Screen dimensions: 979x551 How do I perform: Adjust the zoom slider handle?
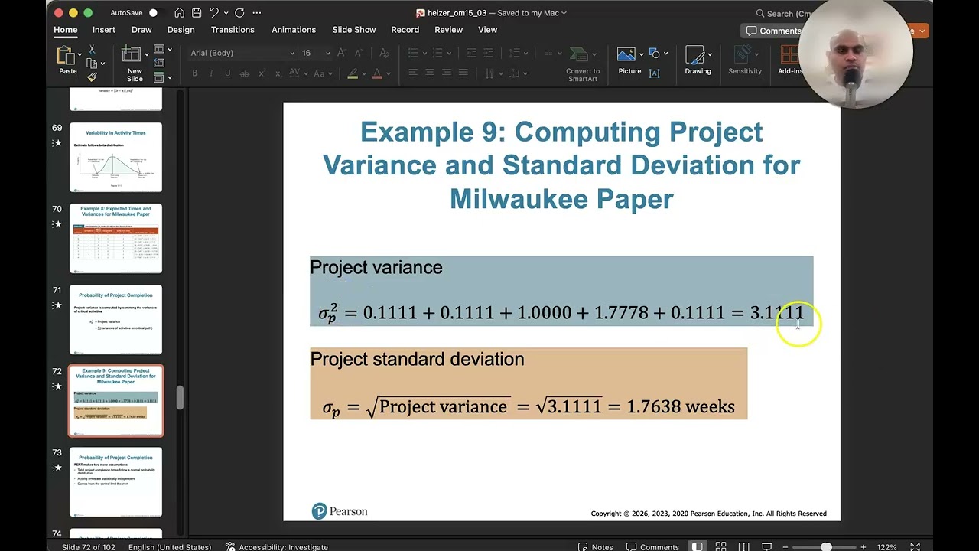pyautogui.click(x=826, y=547)
